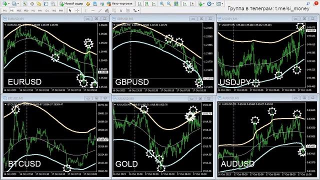Image resolution: width=320 pixels, height=180 pixels.
Task: Maximize the GBPUSD,M5 chart window
Action: tap(201, 18)
